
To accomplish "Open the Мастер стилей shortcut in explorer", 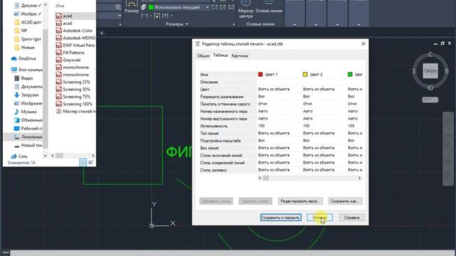I will 75,112.
